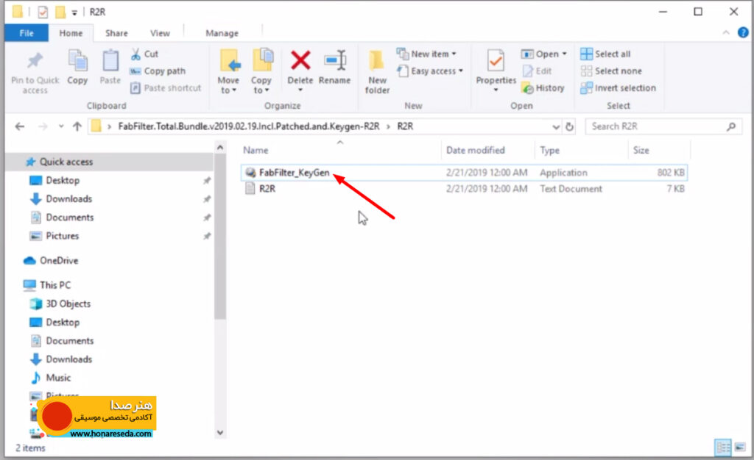
Task: Click the refresh icon beside address bar
Action: click(x=569, y=126)
